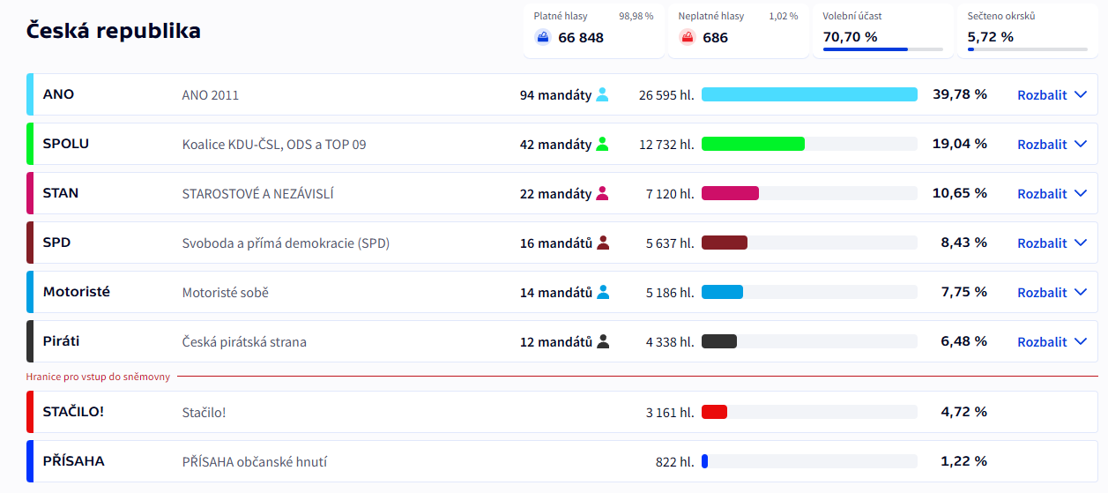Expand the Piráti row chevron
The image size is (1108, 493).
click(x=1081, y=342)
